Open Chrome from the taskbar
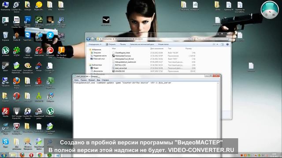Image resolution: width=282 pixels, height=158 pixels. 40,155
